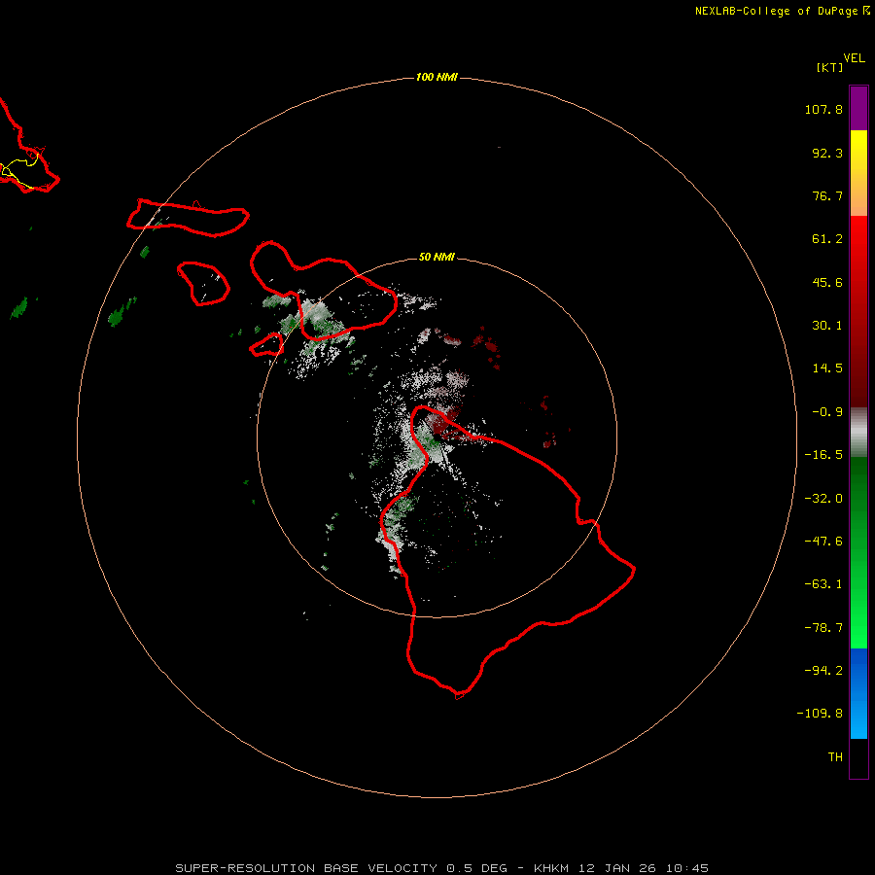Image resolution: width=875 pixels, height=875 pixels.
Task: Pick the gray near-zero segment of the velocity scale
Action: 858,433
